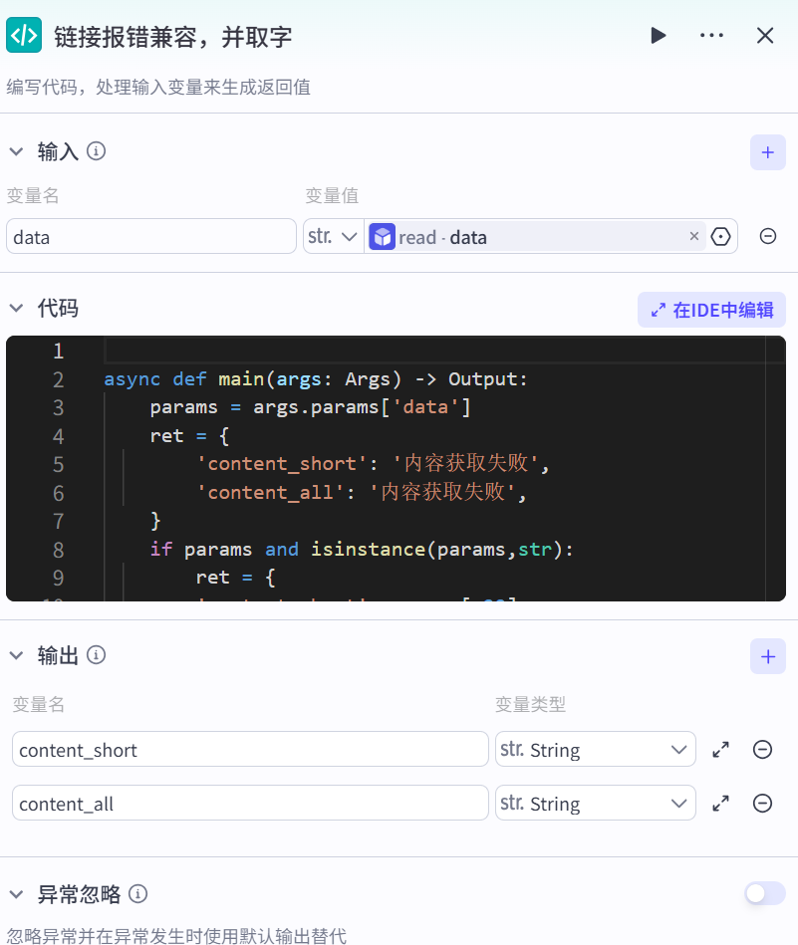Toggle the 异常忽略 switch on

click(x=764, y=893)
